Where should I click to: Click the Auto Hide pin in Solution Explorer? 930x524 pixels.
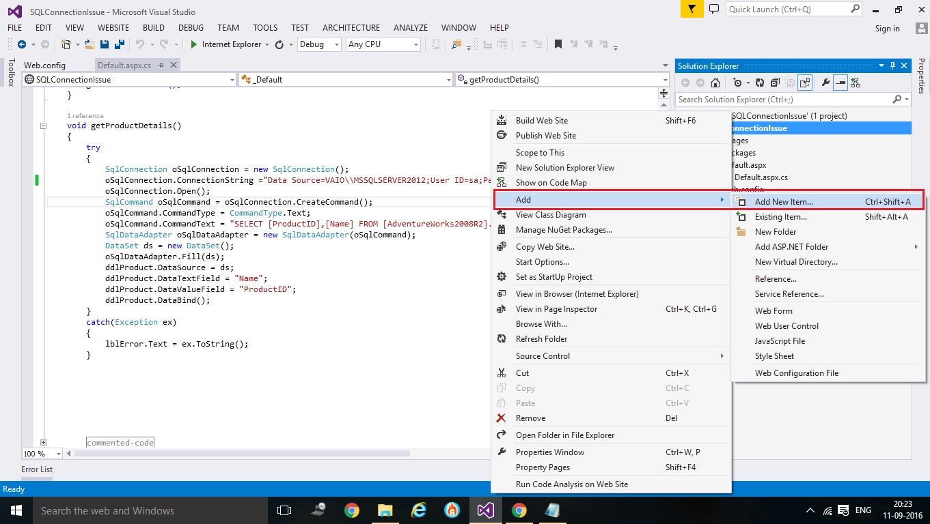click(x=892, y=65)
